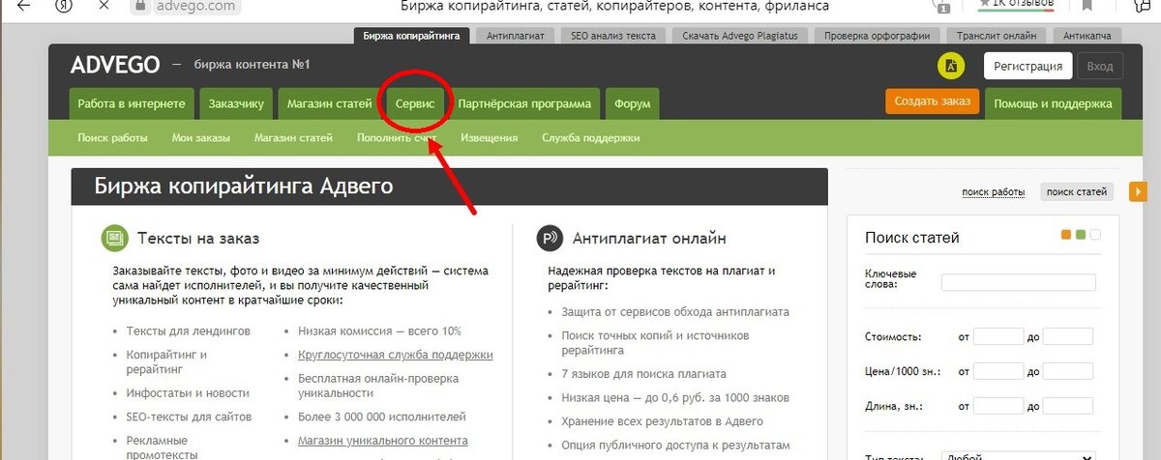Go back with the browser back arrow
Image resolution: width=1161 pixels, height=460 pixels.
point(21,5)
